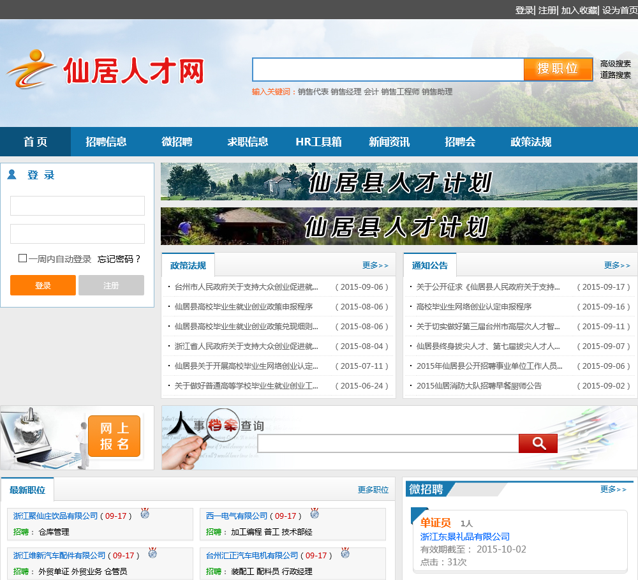The height and width of the screenshot is (580, 638).
Task: Open 仙居县高校毕业生就业创业政策申报程序 article
Action: [243, 307]
